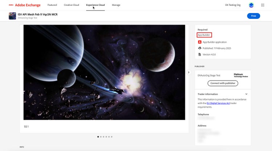The height and width of the screenshot is (151, 272).
Task: Select the last carousel dot
Action: 111,137
